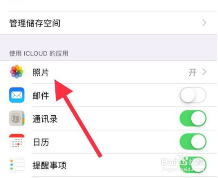This screenshot has height=178, width=218.
Task: Turn off the 日历 sync switch
Action: click(193, 142)
